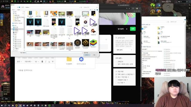Select the gold launcher shortcut icon

point(85,43)
